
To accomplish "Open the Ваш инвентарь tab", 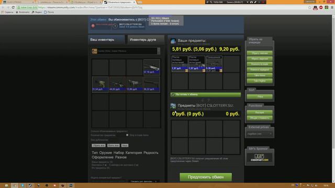I will (106, 40).
